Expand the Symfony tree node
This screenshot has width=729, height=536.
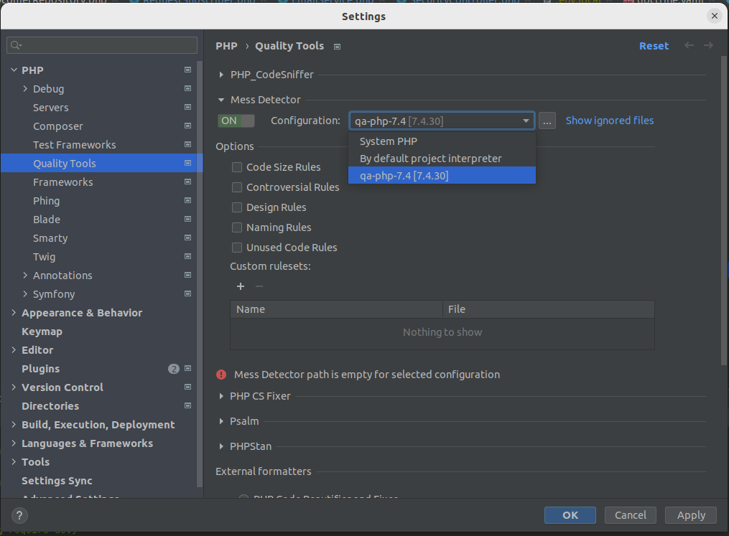[x=25, y=293]
